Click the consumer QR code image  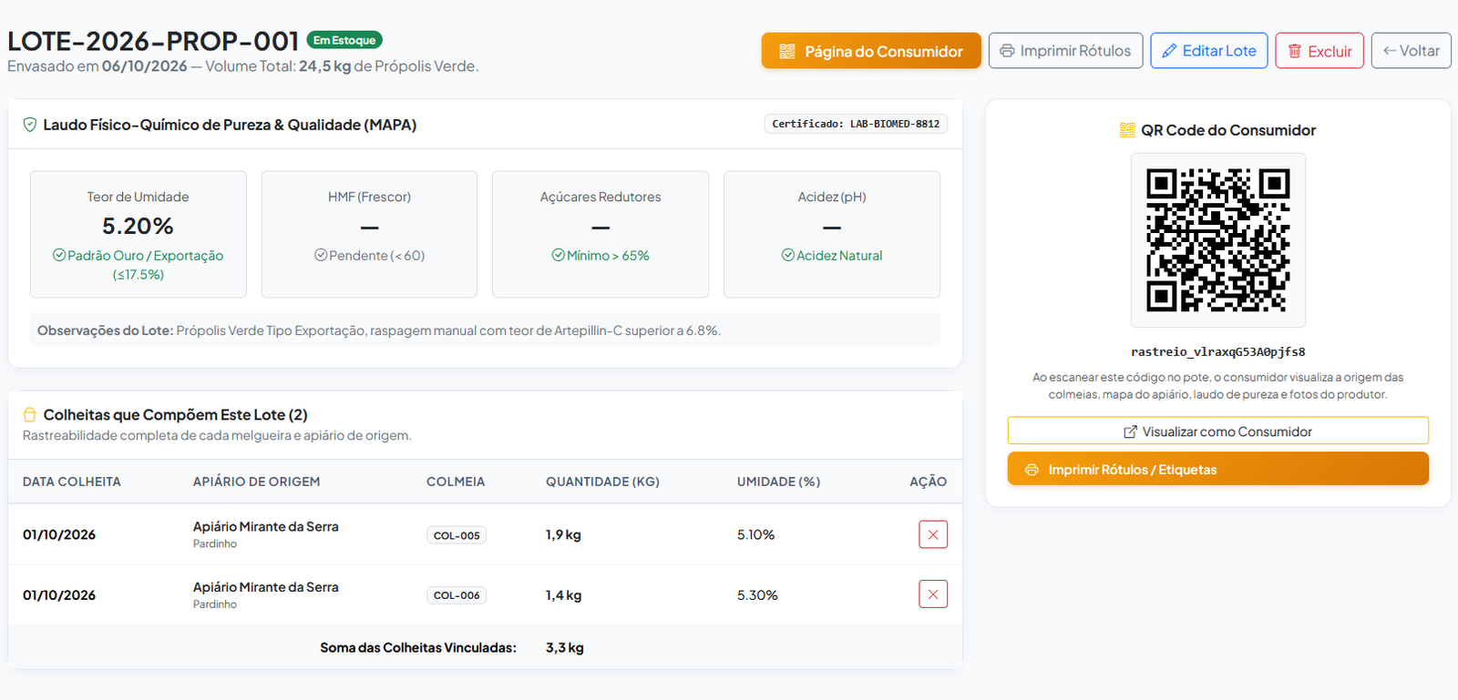(1218, 240)
